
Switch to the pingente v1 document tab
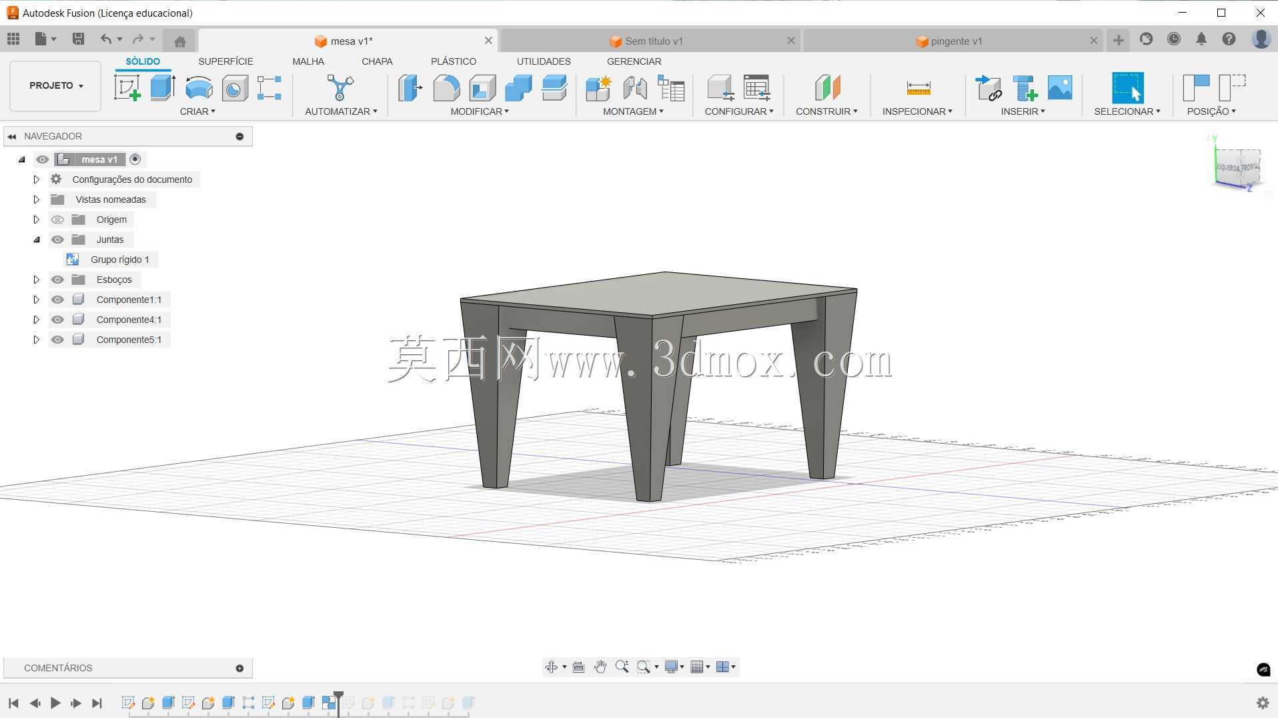point(950,41)
